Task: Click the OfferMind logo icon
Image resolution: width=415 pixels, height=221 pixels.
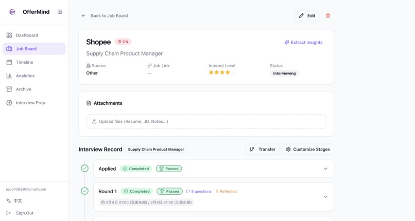Action: click(x=12, y=12)
